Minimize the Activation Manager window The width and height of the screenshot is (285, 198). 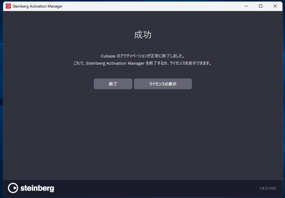(246, 6)
